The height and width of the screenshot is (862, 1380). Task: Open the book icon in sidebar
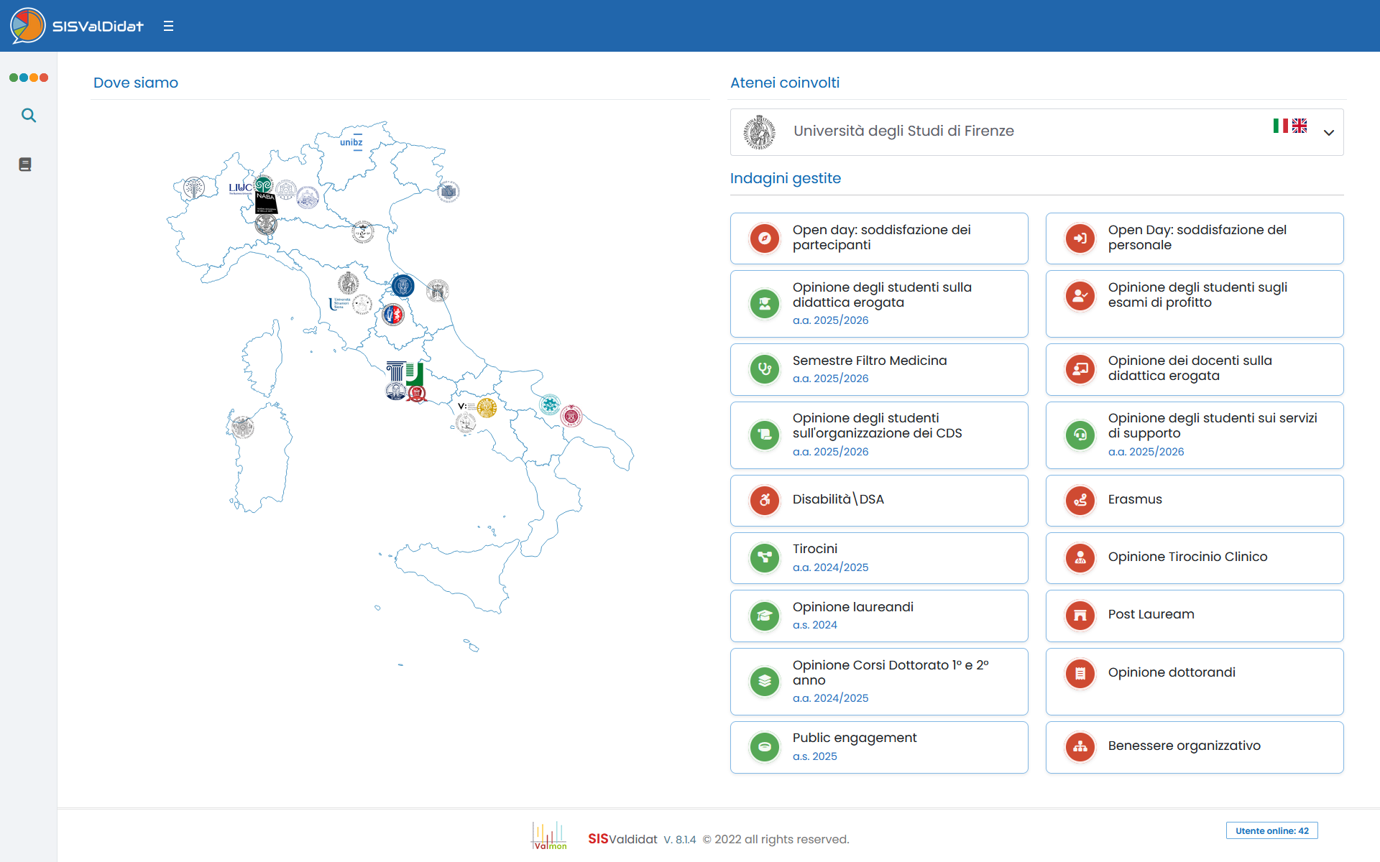25,164
